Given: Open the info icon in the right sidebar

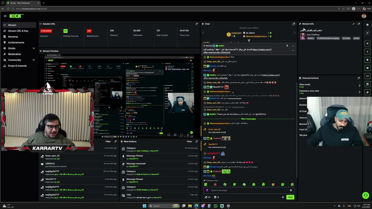Looking at the screenshot, I should 367,25.
